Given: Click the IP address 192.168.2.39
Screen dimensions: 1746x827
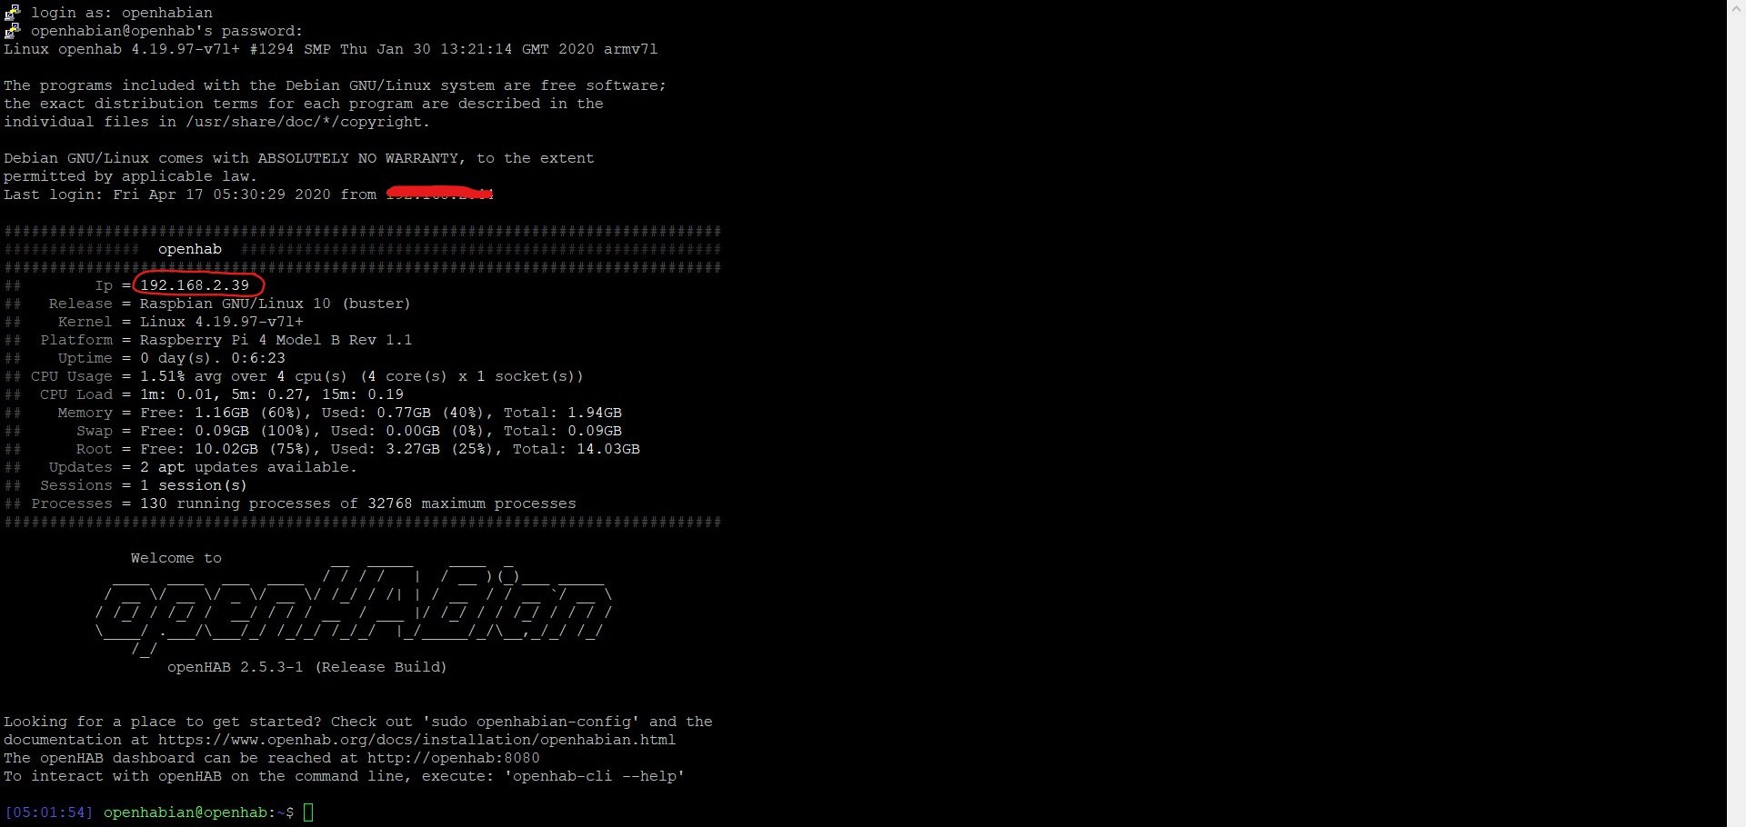Looking at the screenshot, I should coord(195,285).
